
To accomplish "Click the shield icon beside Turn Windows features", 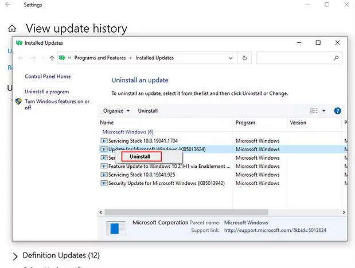I will point(18,101).
